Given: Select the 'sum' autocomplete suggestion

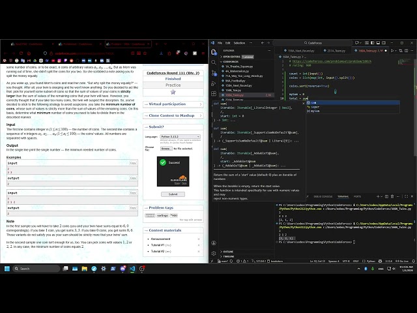Looking at the screenshot, I should click(x=352, y=103).
